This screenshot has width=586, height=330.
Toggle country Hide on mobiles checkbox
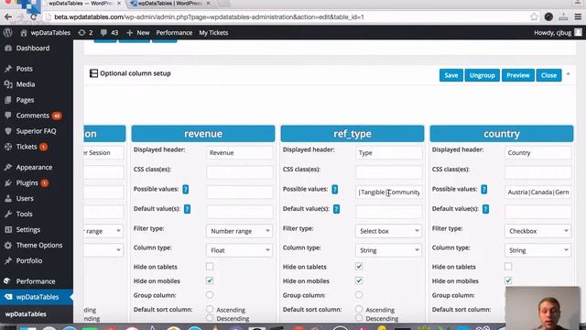[508, 280]
